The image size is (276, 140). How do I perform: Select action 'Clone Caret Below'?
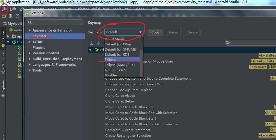pyautogui.click(x=120, y=101)
